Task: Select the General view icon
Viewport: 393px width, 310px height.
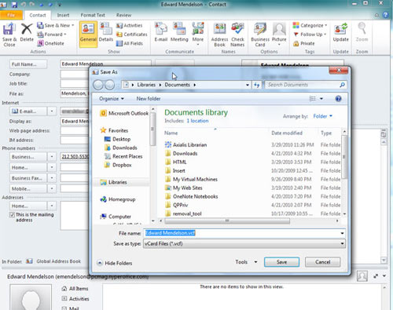Action: 88,35
